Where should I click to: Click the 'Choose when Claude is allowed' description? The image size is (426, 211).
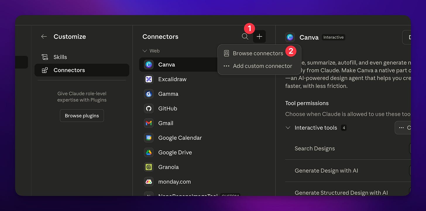coord(348,114)
